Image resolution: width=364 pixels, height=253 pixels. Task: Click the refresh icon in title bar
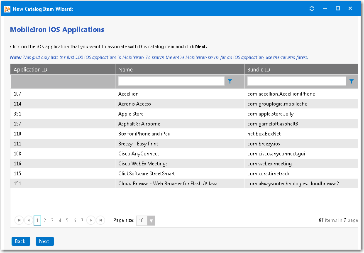(312, 9)
